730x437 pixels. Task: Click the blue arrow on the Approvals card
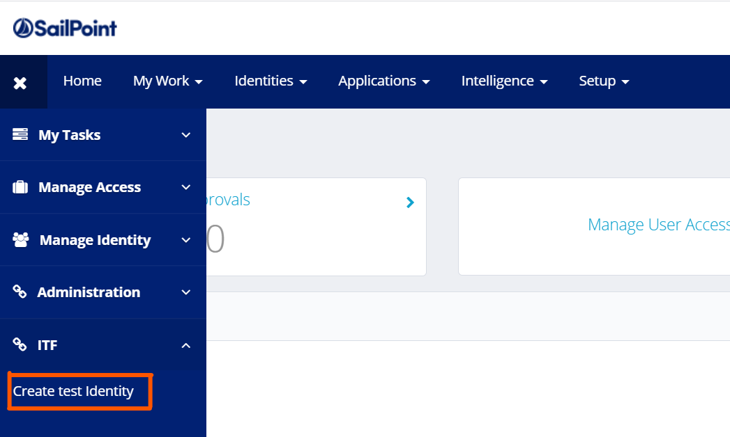[410, 202]
